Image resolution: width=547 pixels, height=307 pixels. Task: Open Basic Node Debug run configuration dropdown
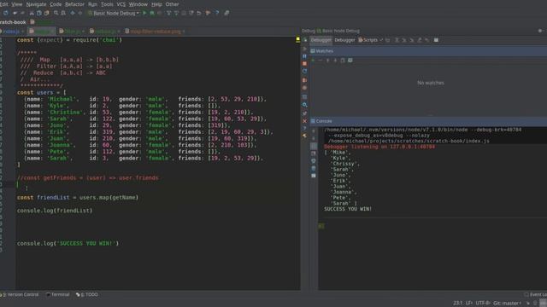click(x=114, y=13)
